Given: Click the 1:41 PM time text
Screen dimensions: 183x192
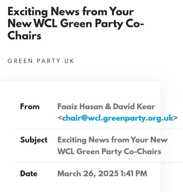Looking at the screenshot, I should 134,173.
